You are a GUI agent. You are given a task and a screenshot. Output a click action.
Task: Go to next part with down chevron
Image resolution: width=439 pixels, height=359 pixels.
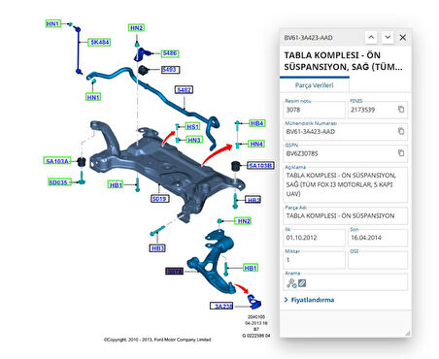tap(388, 38)
